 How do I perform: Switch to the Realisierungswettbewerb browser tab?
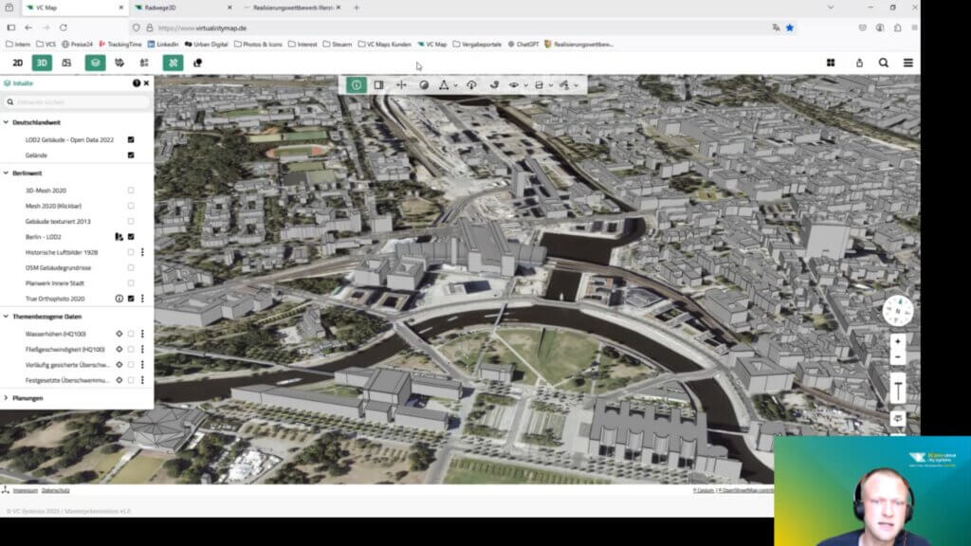pos(293,8)
